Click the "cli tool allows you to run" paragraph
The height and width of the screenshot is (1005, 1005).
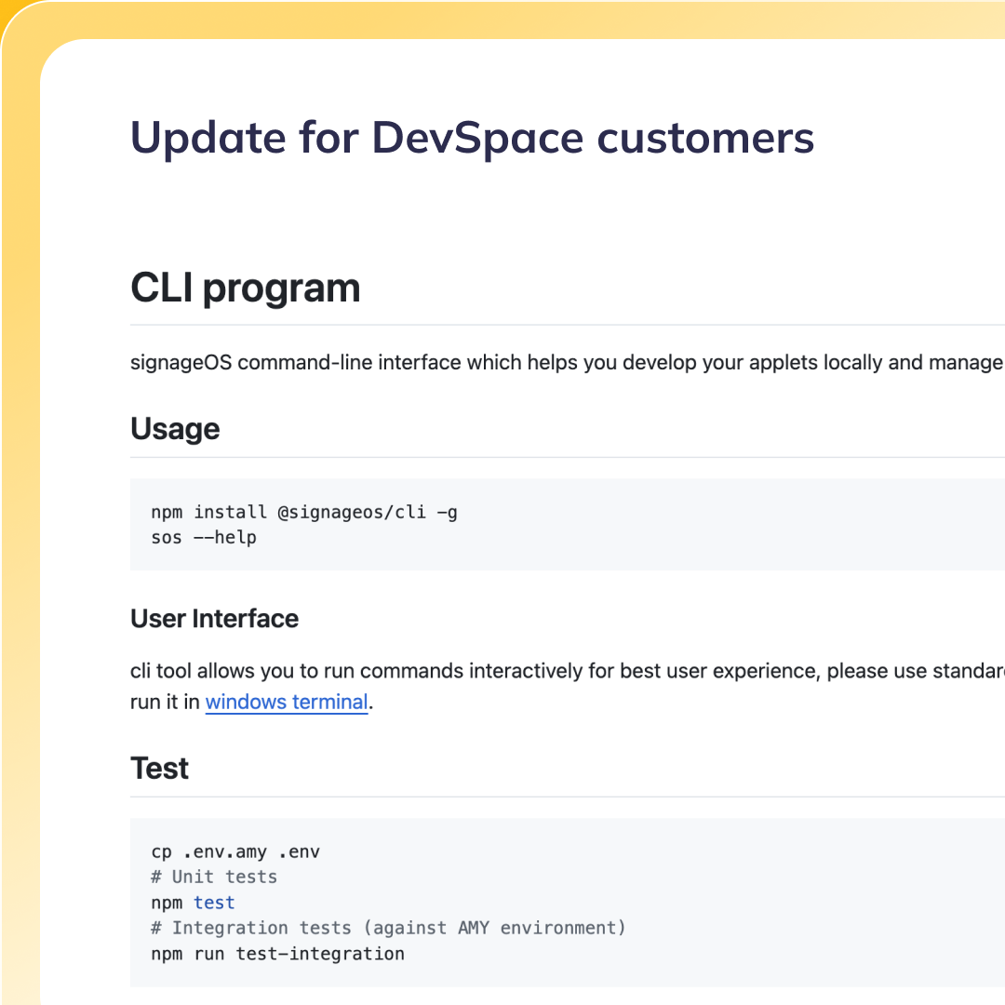coord(568,671)
